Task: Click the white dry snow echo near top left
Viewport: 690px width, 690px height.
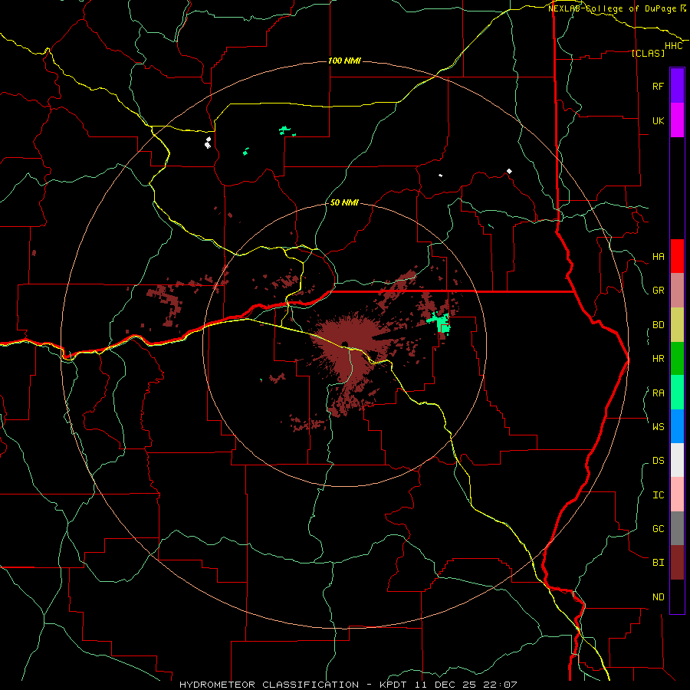Action: 208,142
